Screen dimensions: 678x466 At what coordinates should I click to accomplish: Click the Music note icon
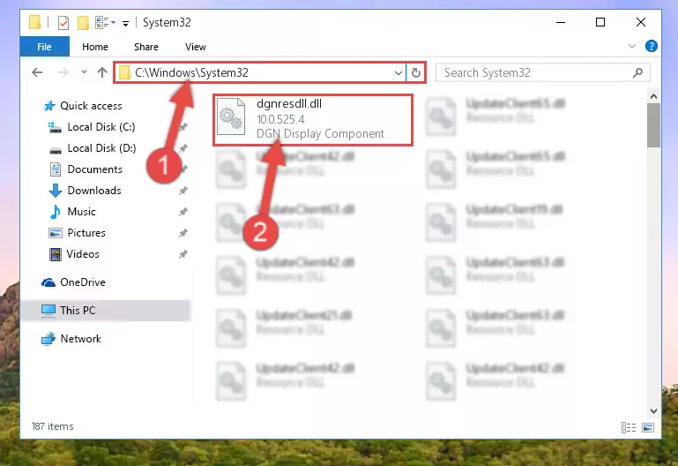click(x=56, y=212)
